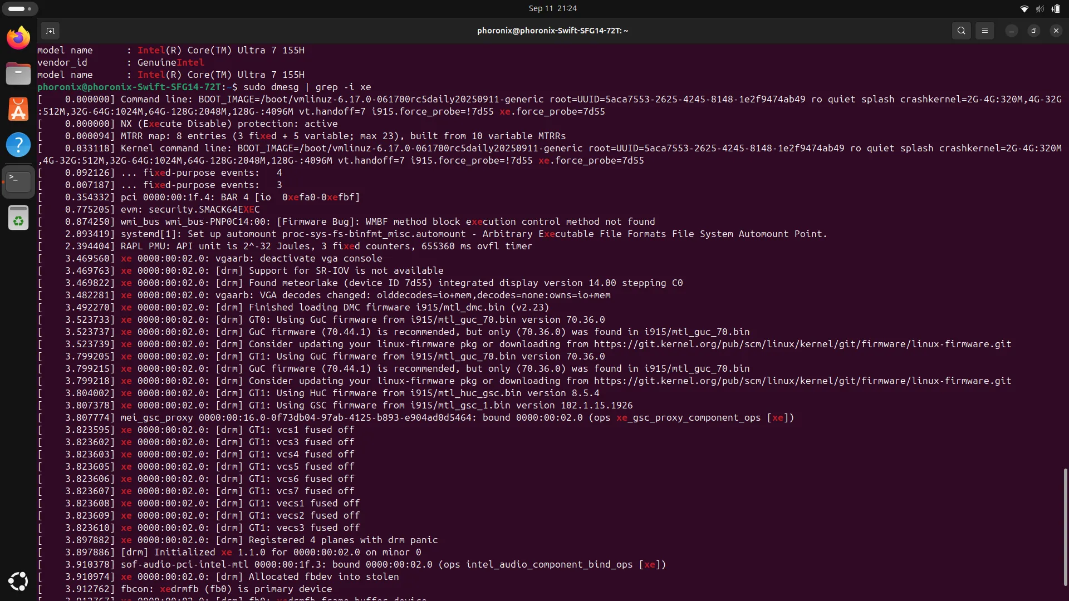Click the 'MTRR map: 8 entries' line
This screenshot has width=1069, height=601.
point(302,136)
